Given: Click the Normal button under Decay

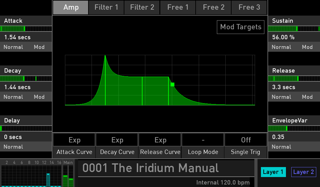Looking at the screenshot, I should (13, 97).
